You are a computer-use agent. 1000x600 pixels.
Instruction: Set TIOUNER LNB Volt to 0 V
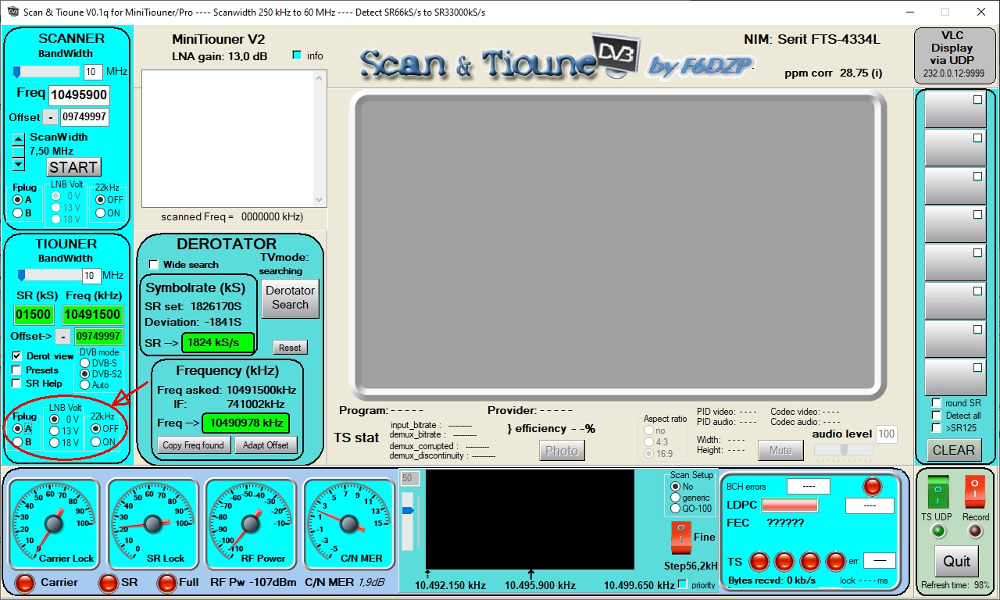click(55, 420)
